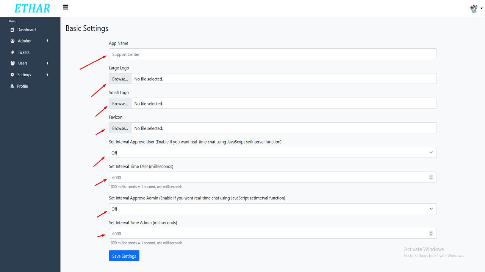The width and height of the screenshot is (485, 272).
Task: Click the Save Settings button
Action: pyautogui.click(x=124, y=256)
